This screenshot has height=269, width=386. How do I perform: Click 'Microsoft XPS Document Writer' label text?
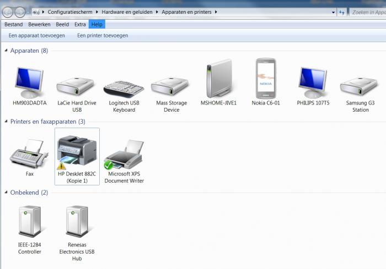coord(124,177)
